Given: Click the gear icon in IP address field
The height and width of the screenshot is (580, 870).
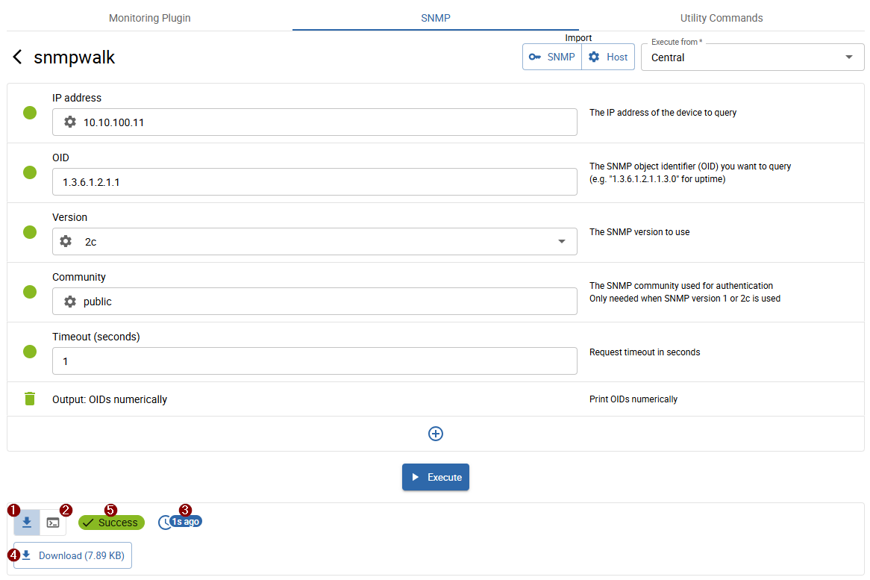Looking at the screenshot, I should click(x=70, y=122).
